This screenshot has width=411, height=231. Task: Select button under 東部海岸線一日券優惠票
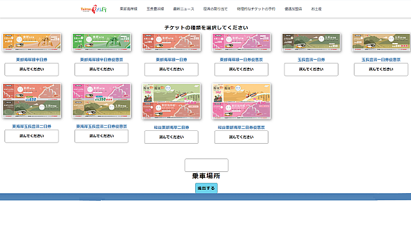pyautogui.click(x=241, y=69)
